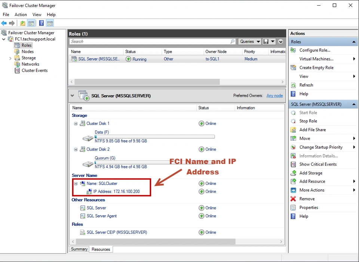Click the red Remove X icon
The image size is (359, 262).
pyautogui.click(x=293, y=199)
